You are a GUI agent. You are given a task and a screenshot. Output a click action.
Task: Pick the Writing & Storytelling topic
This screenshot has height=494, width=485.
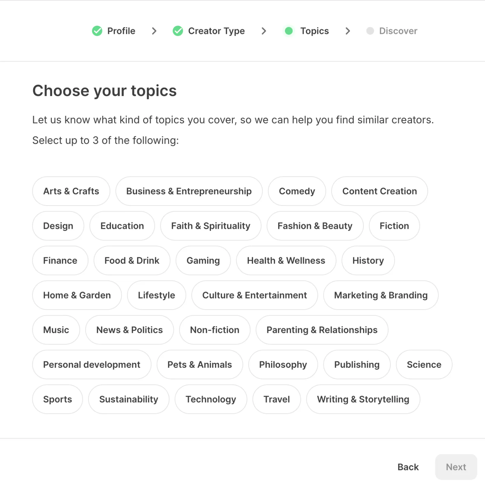[x=363, y=399]
